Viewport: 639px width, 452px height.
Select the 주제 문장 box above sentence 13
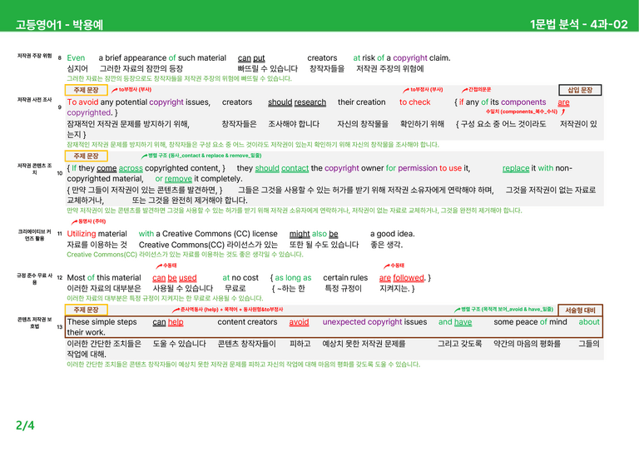tap(86, 310)
